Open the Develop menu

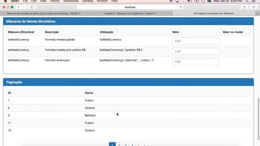click(x=88, y=1)
